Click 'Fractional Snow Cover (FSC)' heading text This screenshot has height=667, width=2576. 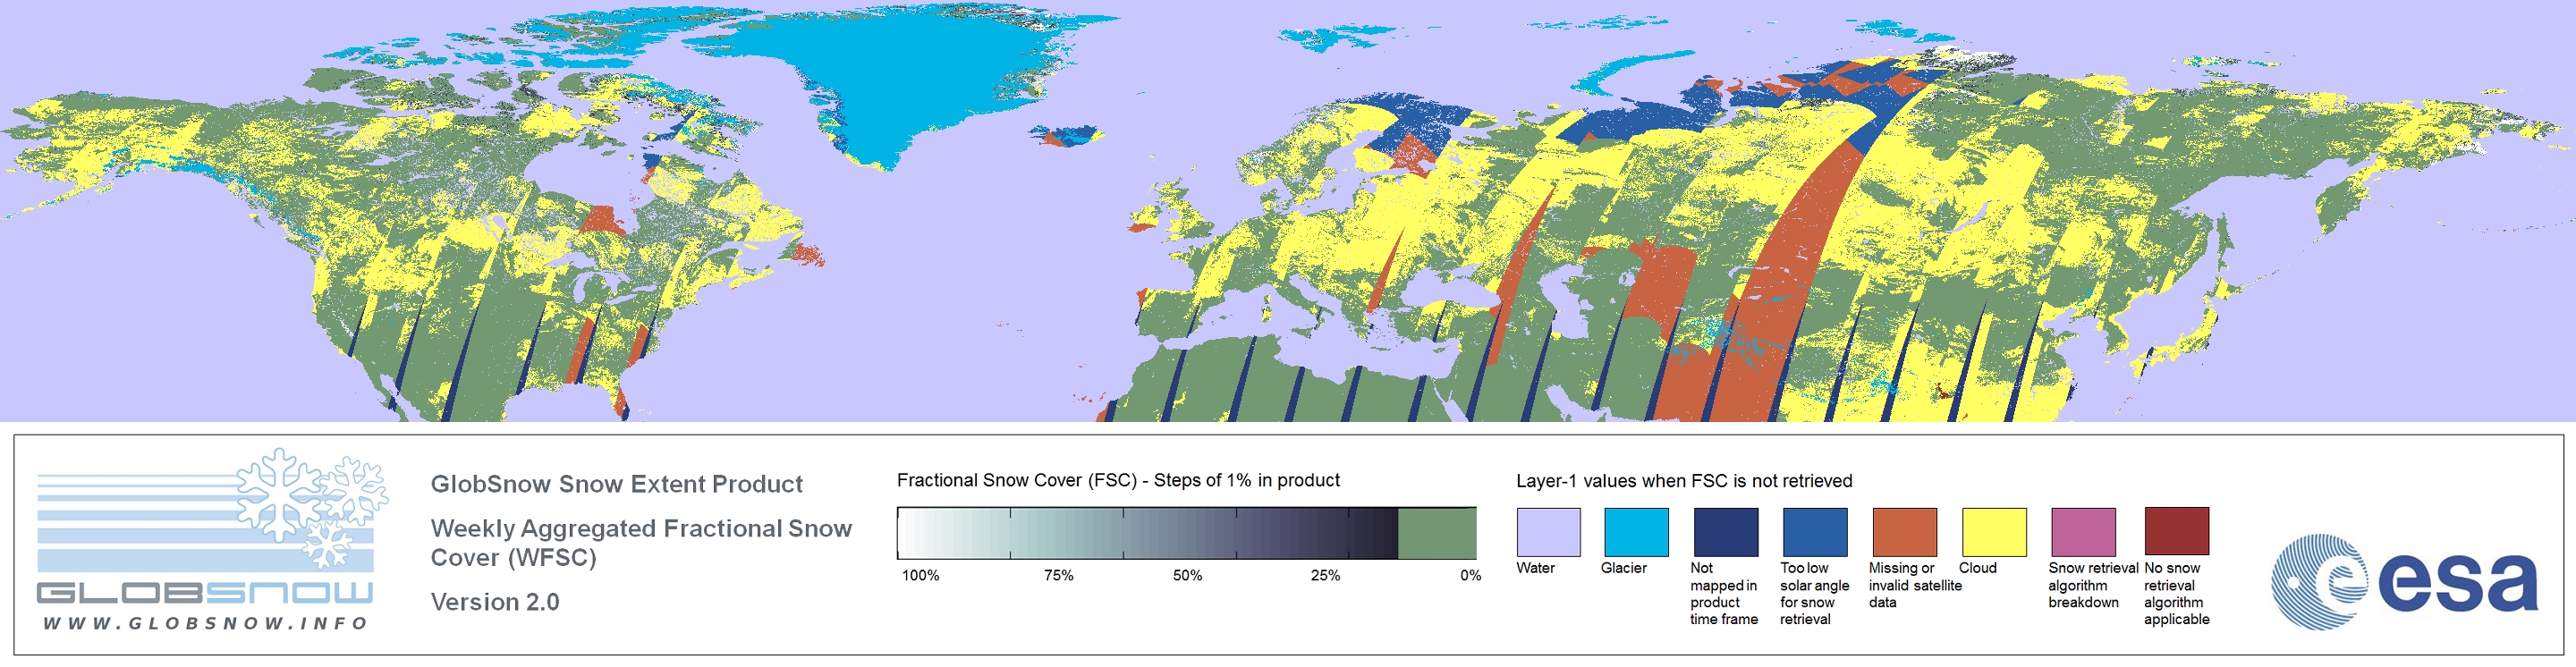[x=1017, y=480]
